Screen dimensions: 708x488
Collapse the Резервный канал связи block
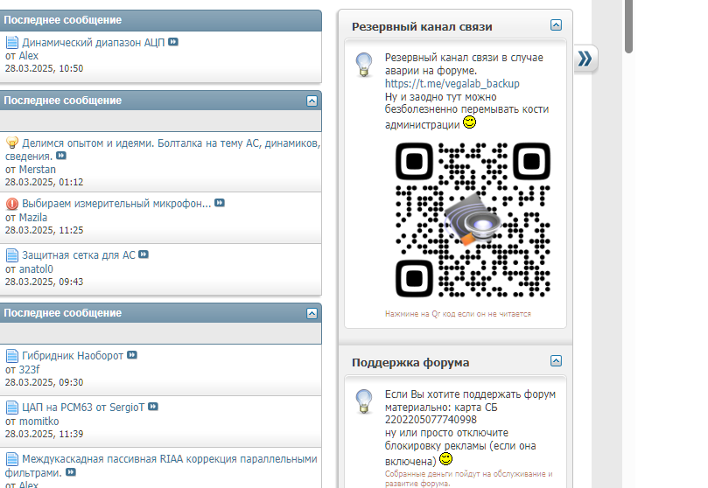click(557, 24)
